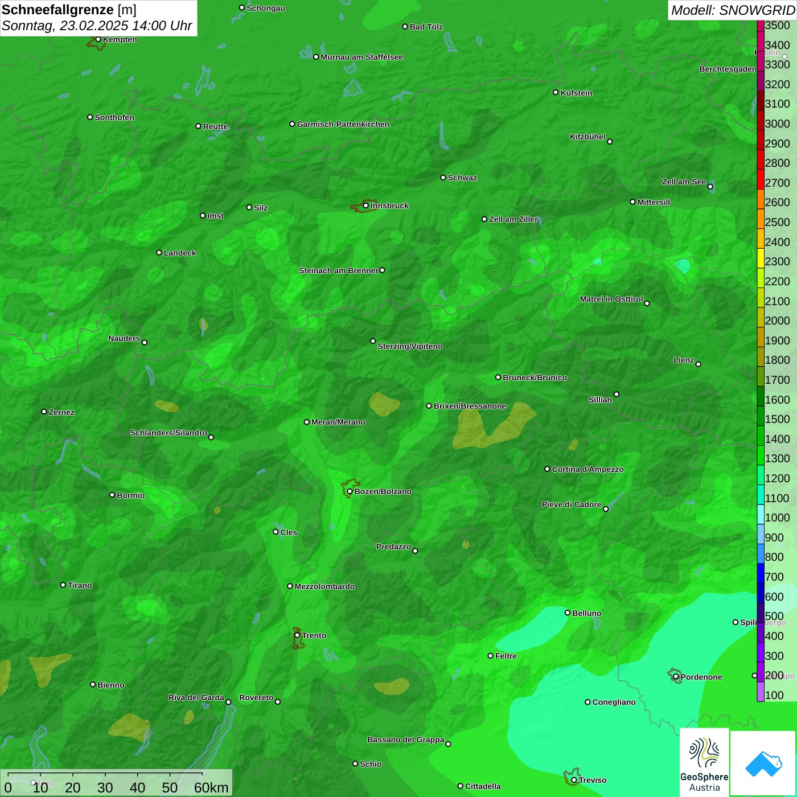This screenshot has height=797, width=797.
Task: Click the Riva del Garda label
Action: 196,697
